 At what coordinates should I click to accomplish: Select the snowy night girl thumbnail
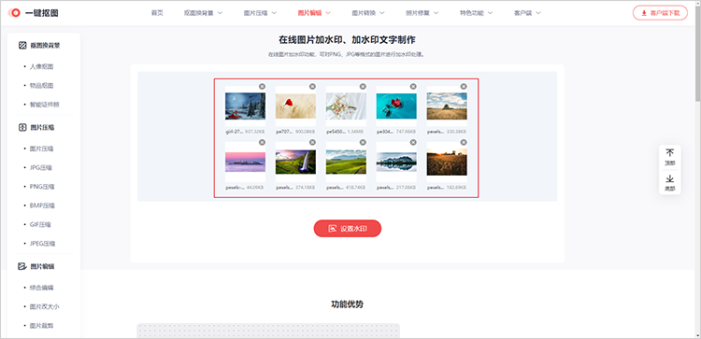pyautogui.click(x=245, y=106)
